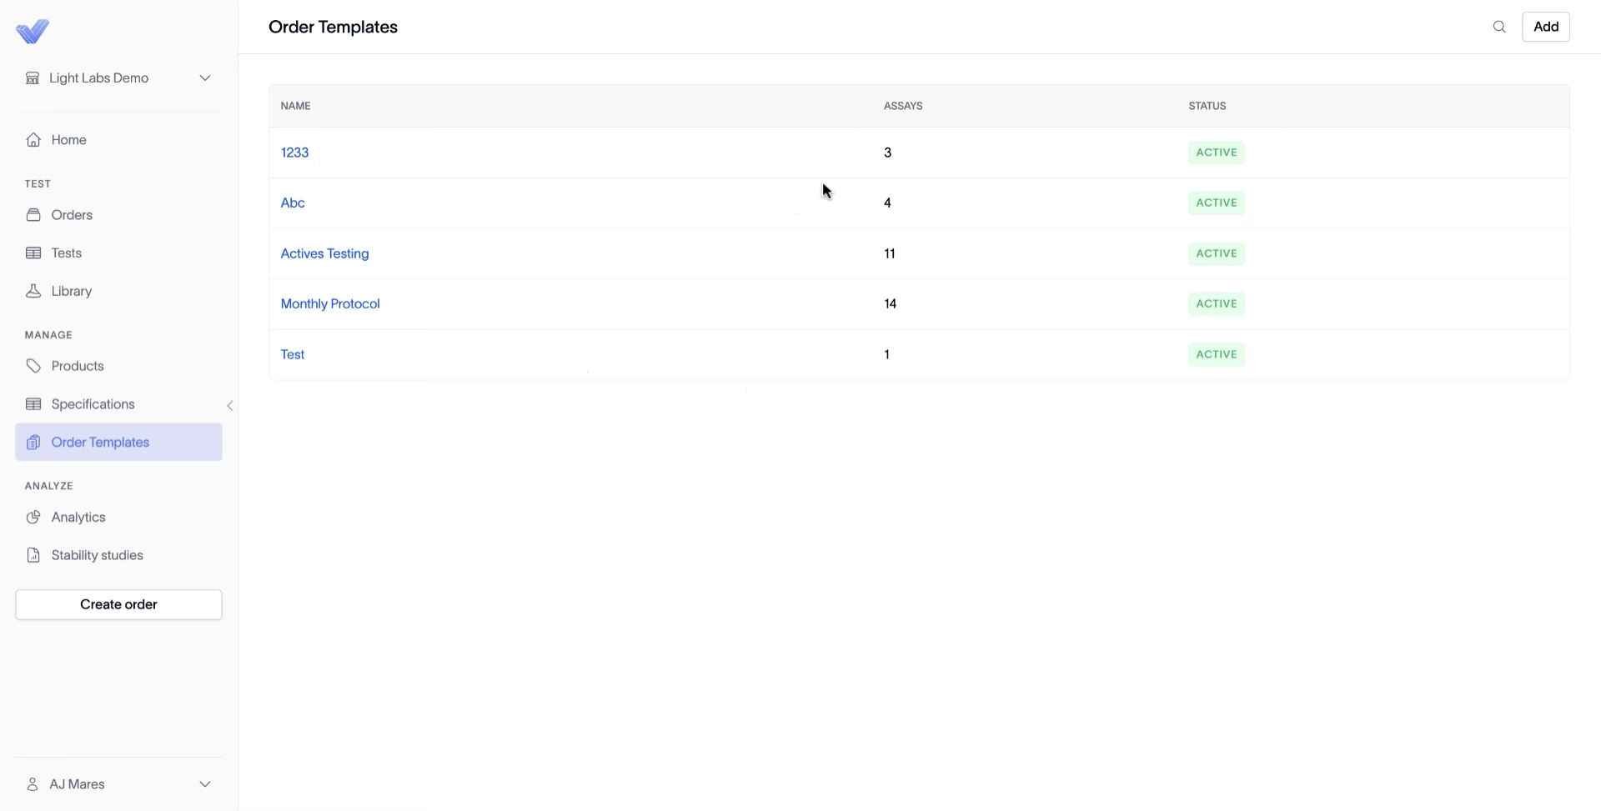Open the Test template link
This screenshot has height=811, width=1601.
tap(293, 354)
